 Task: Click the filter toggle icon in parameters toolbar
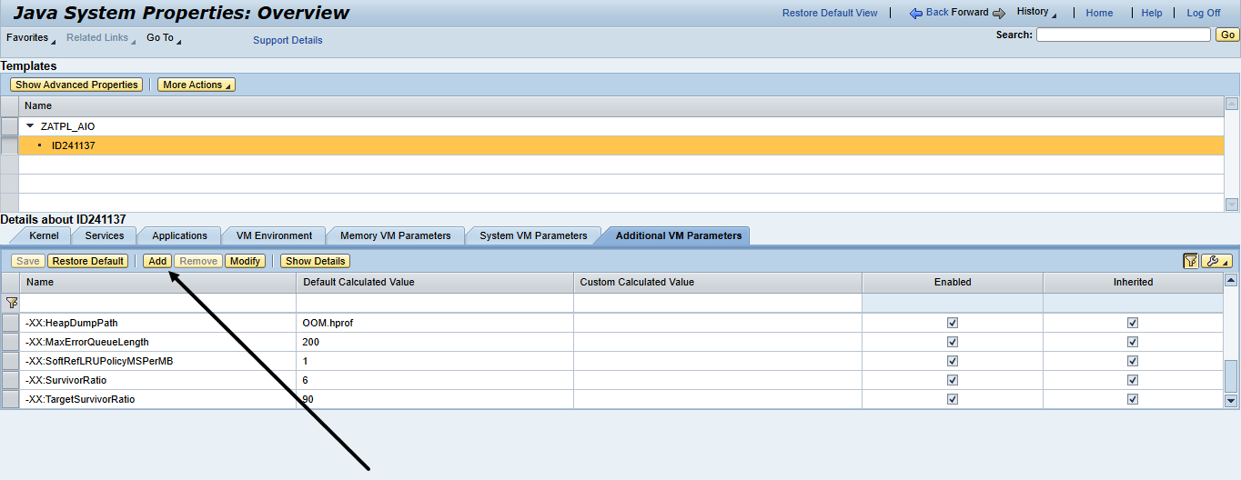(x=1190, y=261)
